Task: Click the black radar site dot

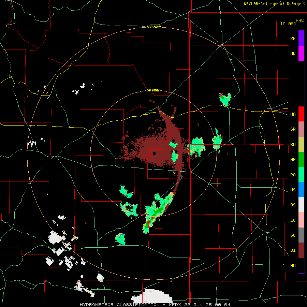Action: (x=154, y=153)
